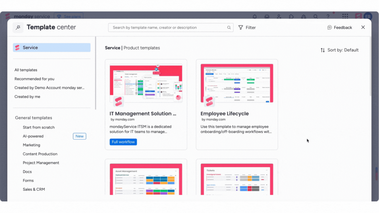Open Sales & CRM templates
This screenshot has height=213, width=379.
click(x=34, y=189)
